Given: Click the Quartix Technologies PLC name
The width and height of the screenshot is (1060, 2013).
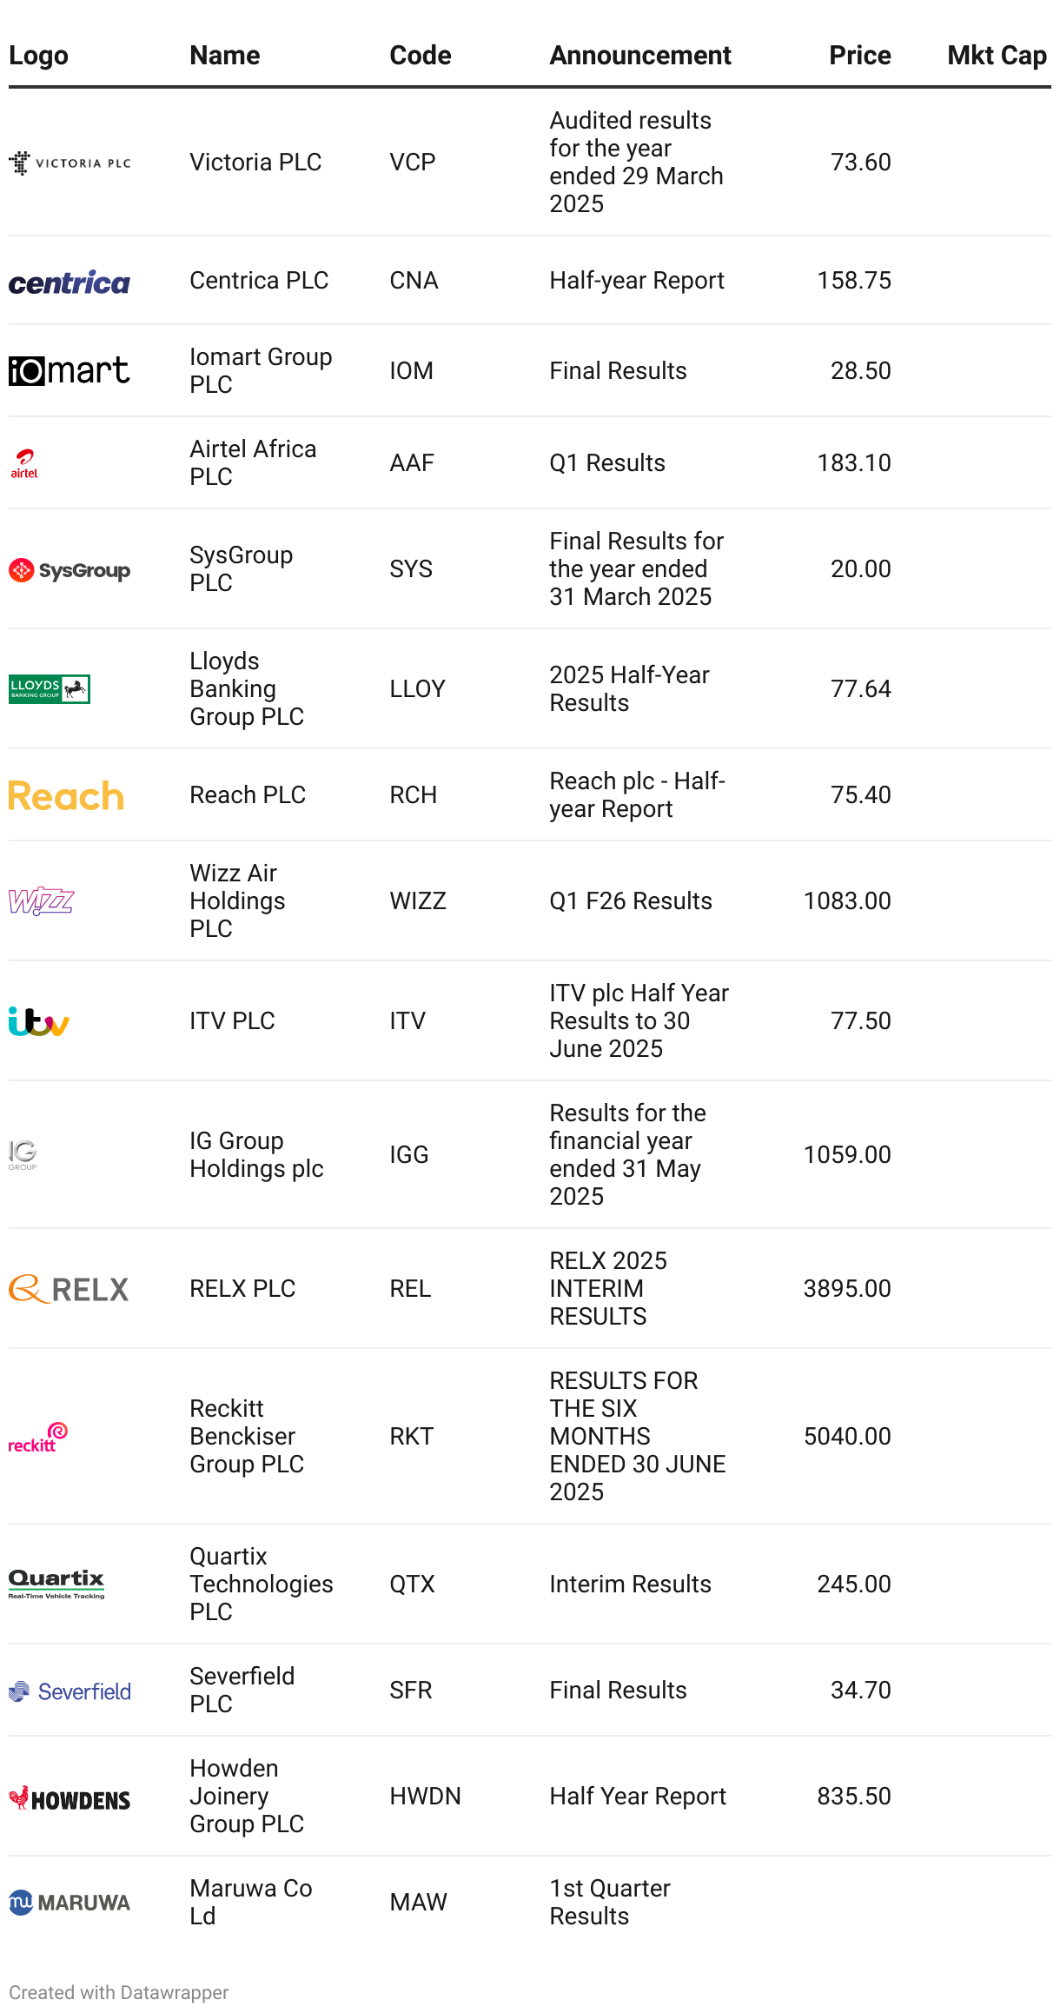Looking at the screenshot, I should tap(261, 1584).
